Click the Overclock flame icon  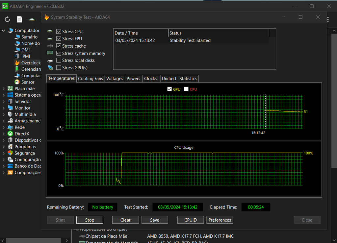coord(17,63)
